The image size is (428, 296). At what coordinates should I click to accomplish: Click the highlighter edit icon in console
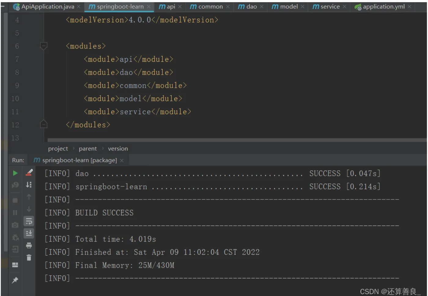coord(29,173)
